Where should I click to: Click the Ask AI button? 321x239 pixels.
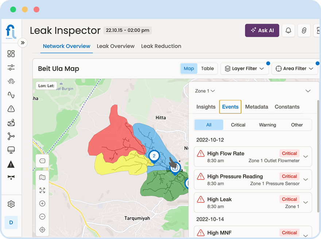262,31
